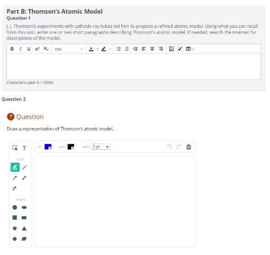Open the blue Fill color picker
The height and width of the screenshot is (255, 270).
tap(48, 147)
